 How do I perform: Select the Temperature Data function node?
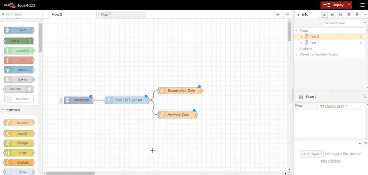[x=180, y=90]
